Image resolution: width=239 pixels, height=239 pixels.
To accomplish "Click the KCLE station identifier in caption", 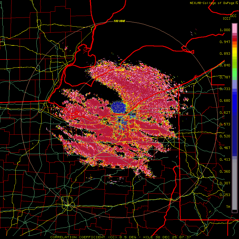I will tap(148, 237).
